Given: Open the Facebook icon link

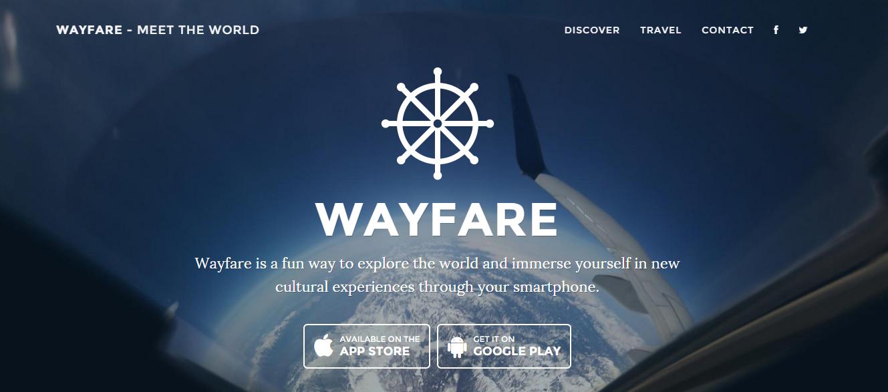Looking at the screenshot, I should click(776, 30).
